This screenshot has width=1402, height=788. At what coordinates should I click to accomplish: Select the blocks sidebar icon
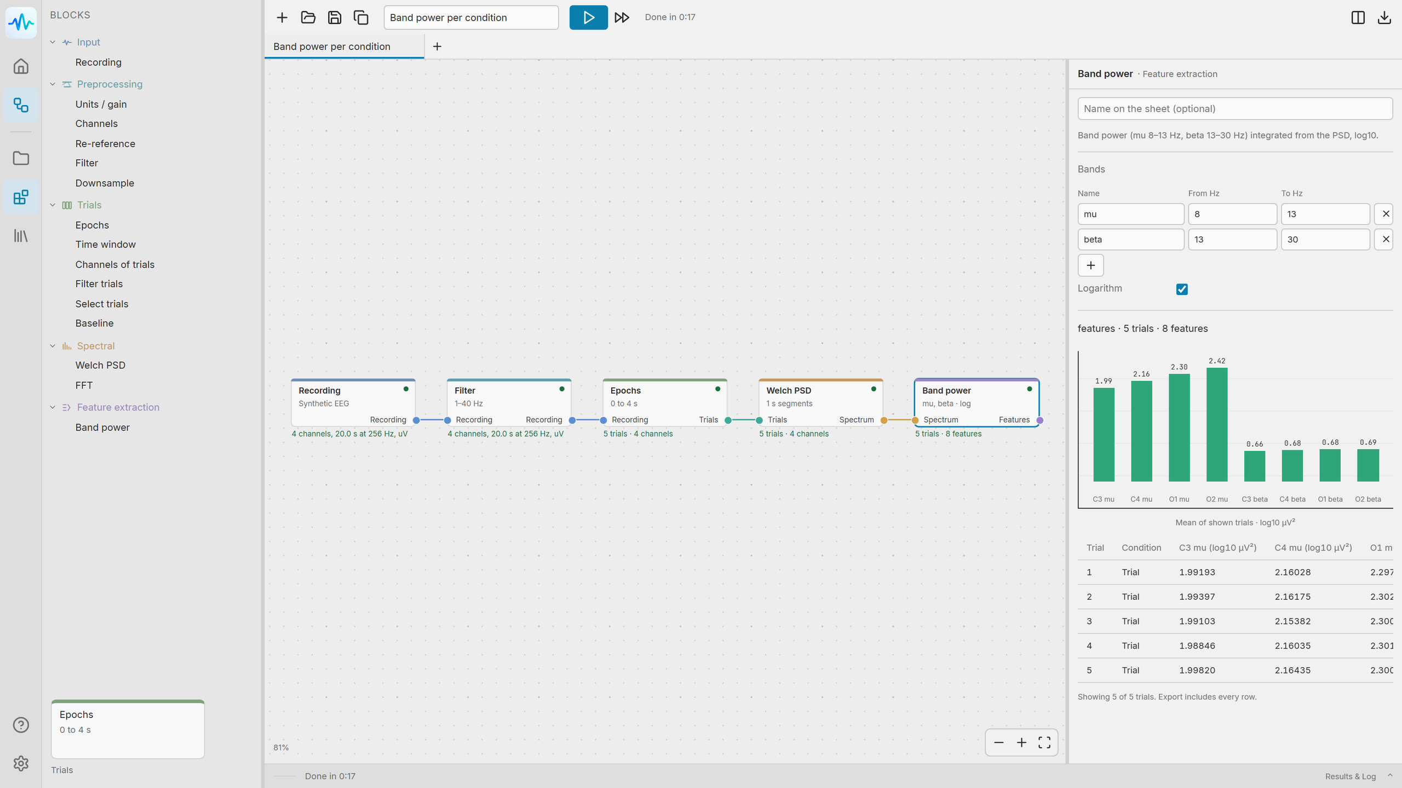click(x=21, y=197)
